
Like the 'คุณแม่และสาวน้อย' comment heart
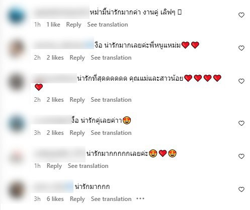tap(241, 81)
